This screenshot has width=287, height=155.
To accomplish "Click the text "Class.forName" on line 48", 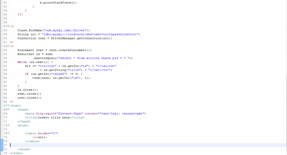I will click(x=29, y=30).
